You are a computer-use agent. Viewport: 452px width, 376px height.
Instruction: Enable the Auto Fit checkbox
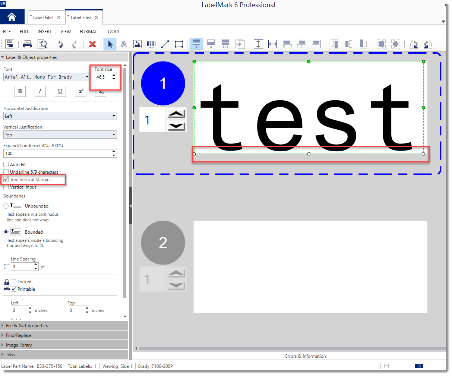click(x=6, y=165)
